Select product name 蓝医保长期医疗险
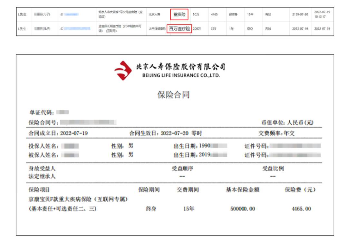Viewport: 348px width, 242px height. [120, 28]
